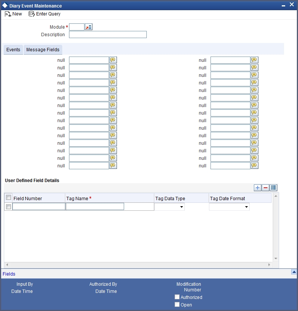The height and width of the screenshot is (311, 298).
Task: Open single record view of field details
Action: 273,188
